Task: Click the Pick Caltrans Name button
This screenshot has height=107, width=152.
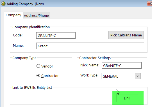Action: click(126, 35)
